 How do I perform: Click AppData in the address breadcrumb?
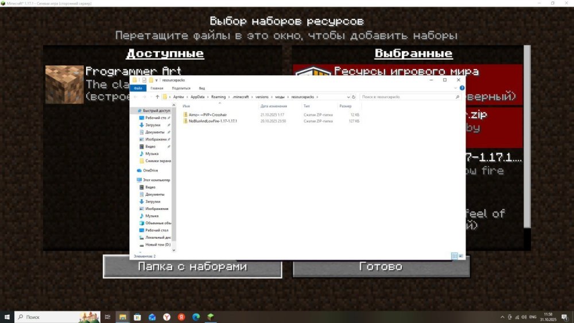pyautogui.click(x=197, y=97)
